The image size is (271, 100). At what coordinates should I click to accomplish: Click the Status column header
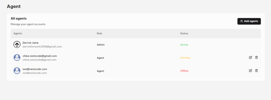pyautogui.click(x=184, y=33)
